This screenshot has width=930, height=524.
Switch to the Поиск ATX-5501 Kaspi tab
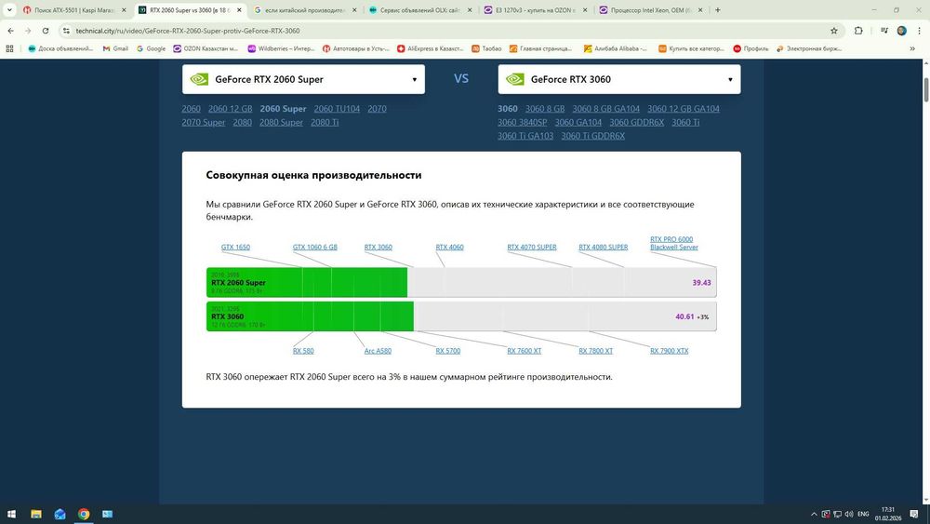coord(74,10)
